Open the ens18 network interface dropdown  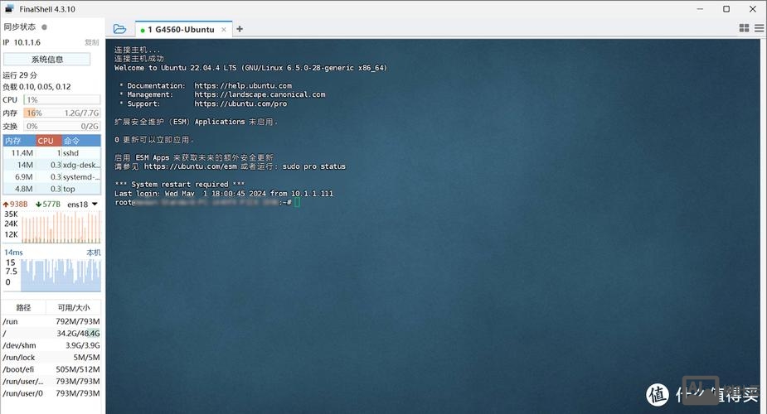click(83, 204)
